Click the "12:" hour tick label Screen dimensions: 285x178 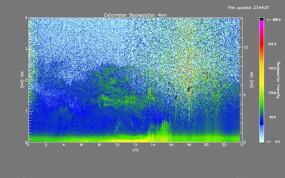click(135, 145)
